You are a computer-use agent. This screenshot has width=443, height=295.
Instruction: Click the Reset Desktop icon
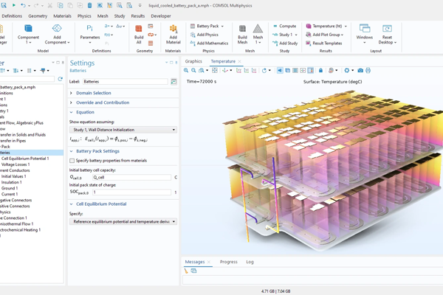[387, 29]
